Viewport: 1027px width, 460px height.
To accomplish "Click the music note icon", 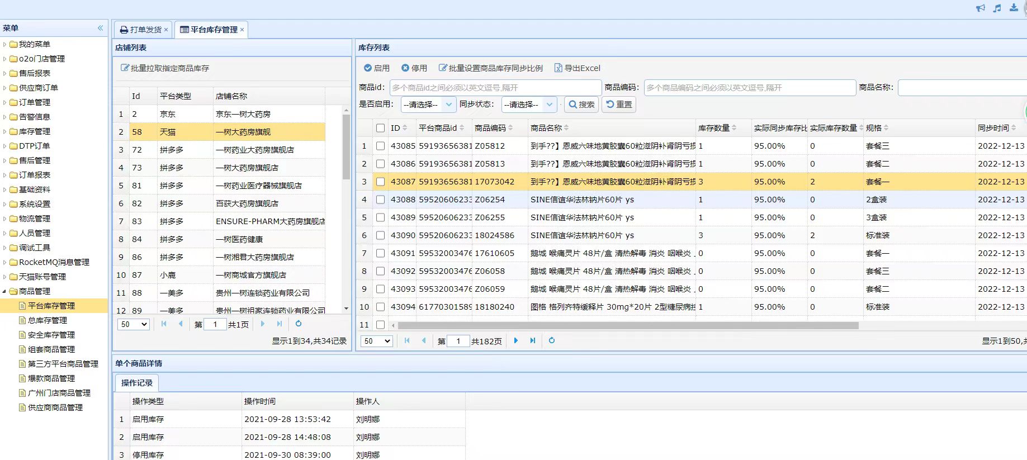I will tap(997, 8).
